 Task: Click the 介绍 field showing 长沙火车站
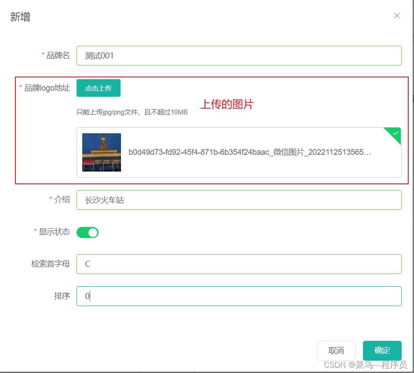click(x=239, y=200)
